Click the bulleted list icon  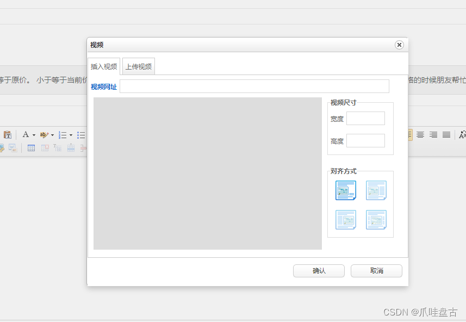[x=81, y=135]
